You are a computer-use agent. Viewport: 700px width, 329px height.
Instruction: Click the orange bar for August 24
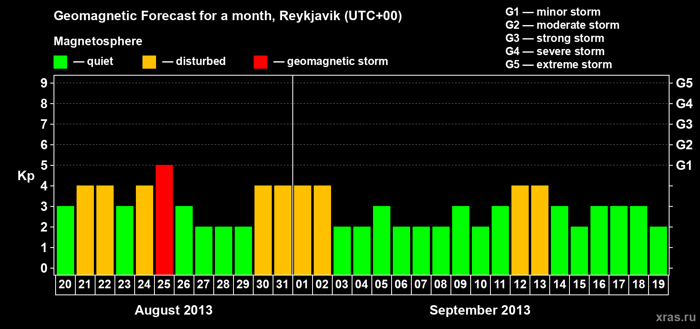pyautogui.click(x=145, y=230)
